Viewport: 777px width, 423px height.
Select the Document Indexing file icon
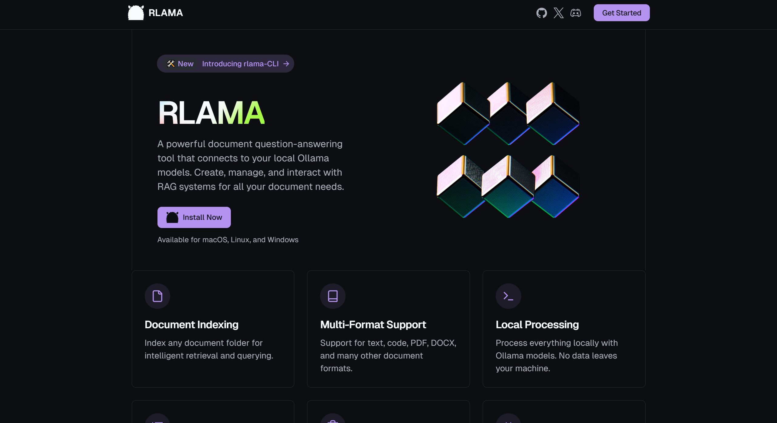(157, 296)
